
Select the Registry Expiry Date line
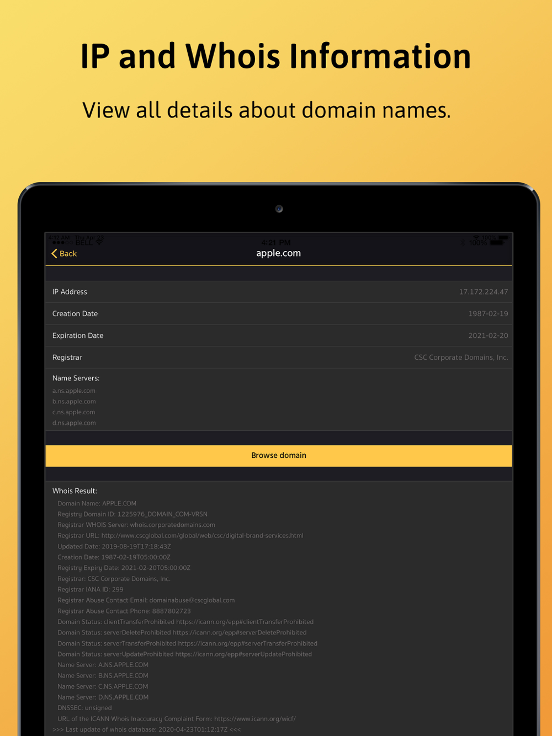tap(124, 568)
